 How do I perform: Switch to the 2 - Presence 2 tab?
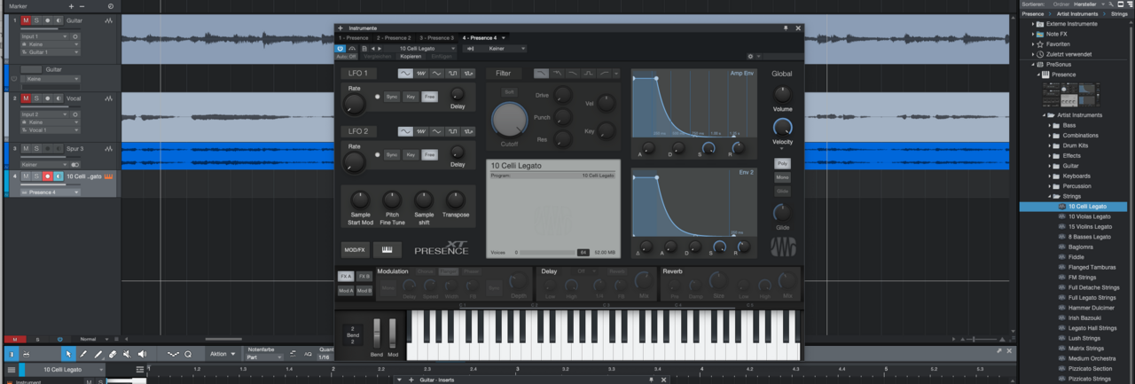(393, 38)
